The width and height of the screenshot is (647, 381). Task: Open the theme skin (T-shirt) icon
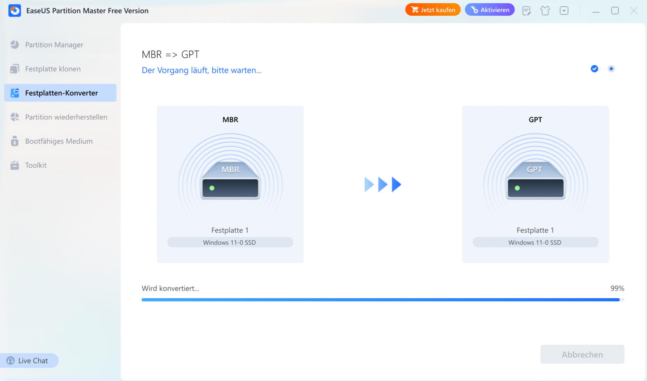[545, 10]
